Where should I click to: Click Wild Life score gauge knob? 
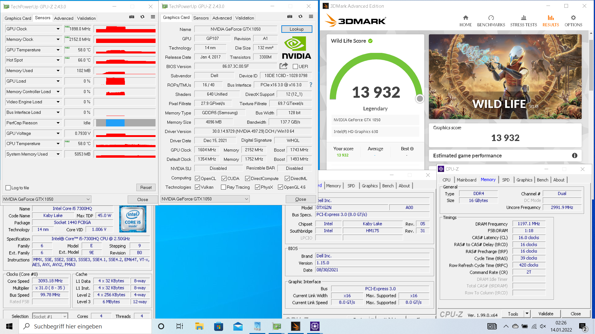[420, 98]
